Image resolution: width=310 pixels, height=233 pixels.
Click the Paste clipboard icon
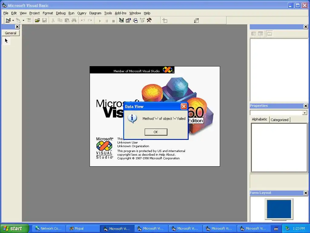(67, 20)
